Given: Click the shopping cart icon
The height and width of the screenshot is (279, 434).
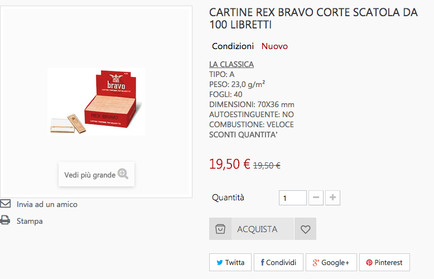Looking at the screenshot, I should pos(220,229).
